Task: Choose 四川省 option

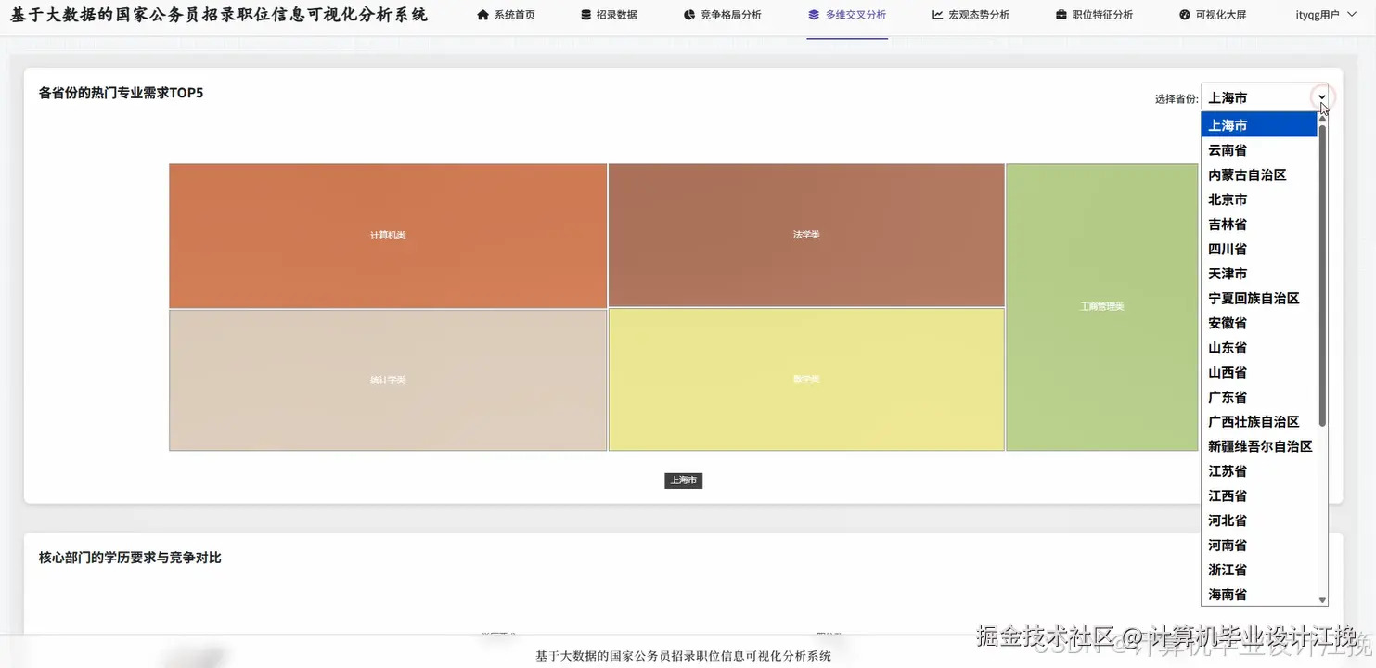Action: tap(1259, 249)
